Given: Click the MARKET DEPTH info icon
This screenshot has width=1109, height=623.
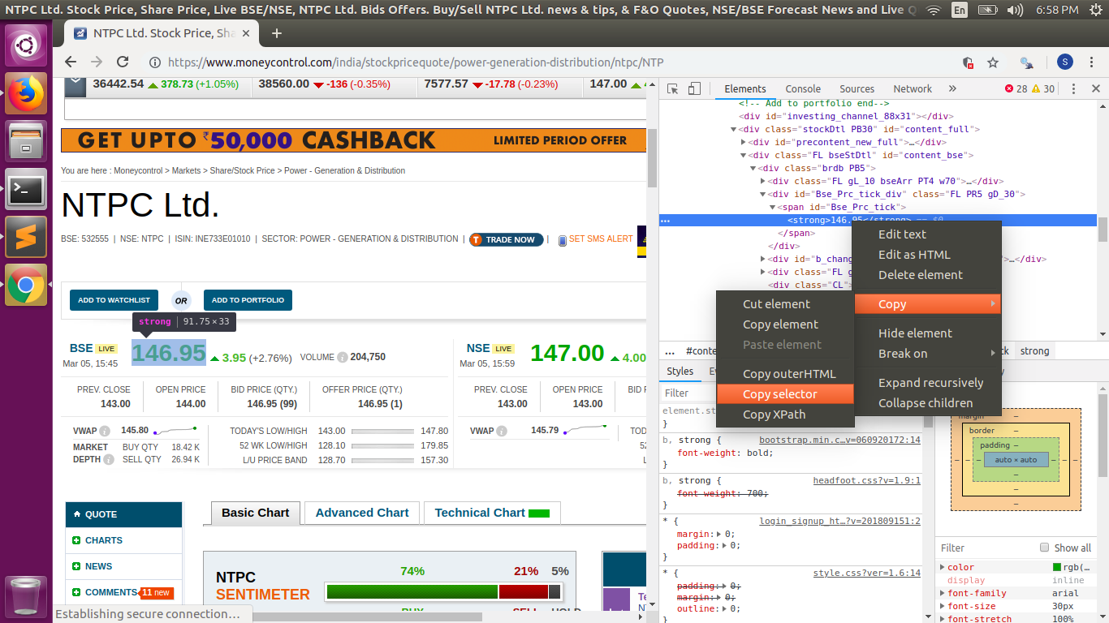Looking at the screenshot, I should coord(108,459).
